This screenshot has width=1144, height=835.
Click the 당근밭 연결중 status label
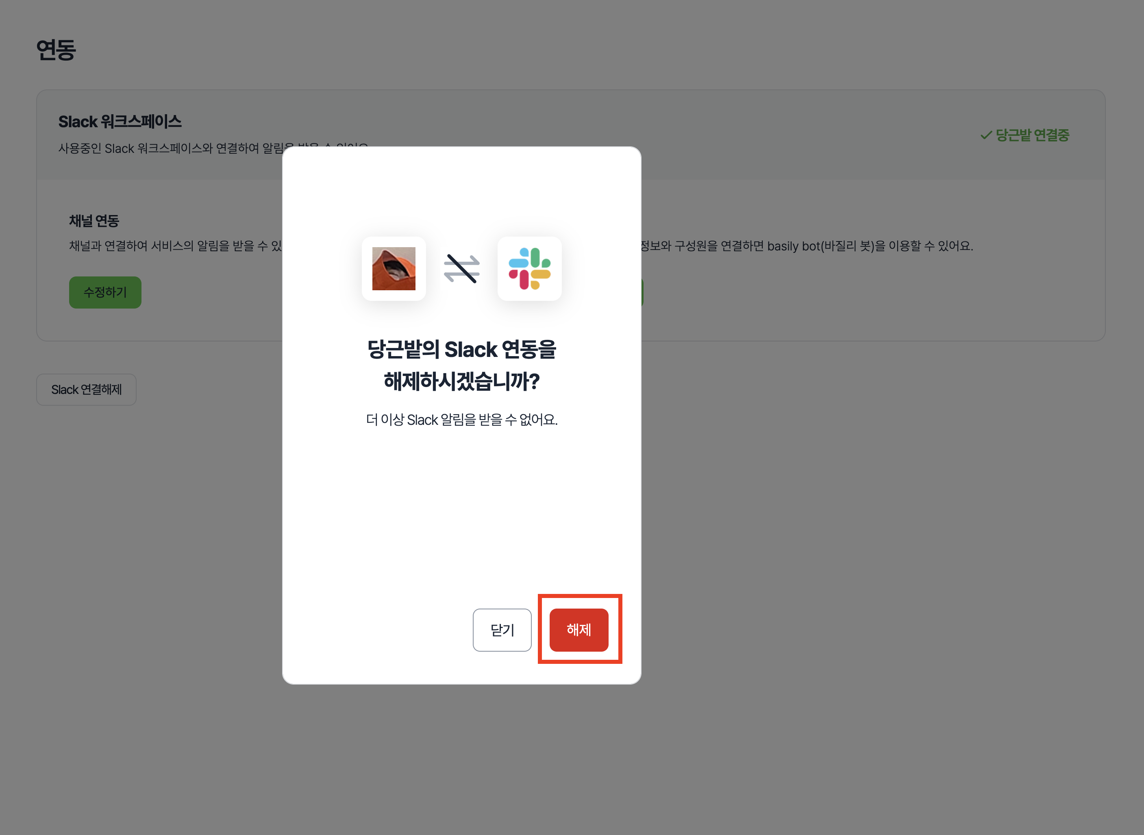click(x=1032, y=135)
